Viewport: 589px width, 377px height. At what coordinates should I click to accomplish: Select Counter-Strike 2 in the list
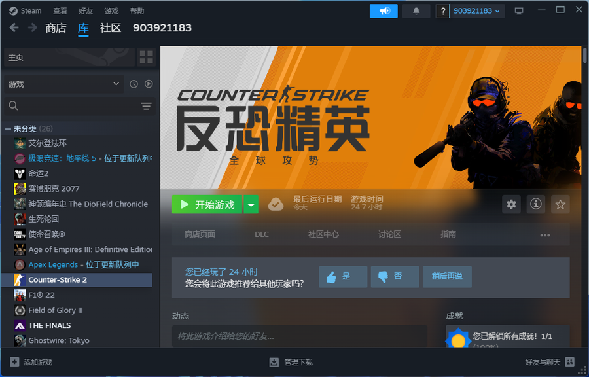point(77,279)
